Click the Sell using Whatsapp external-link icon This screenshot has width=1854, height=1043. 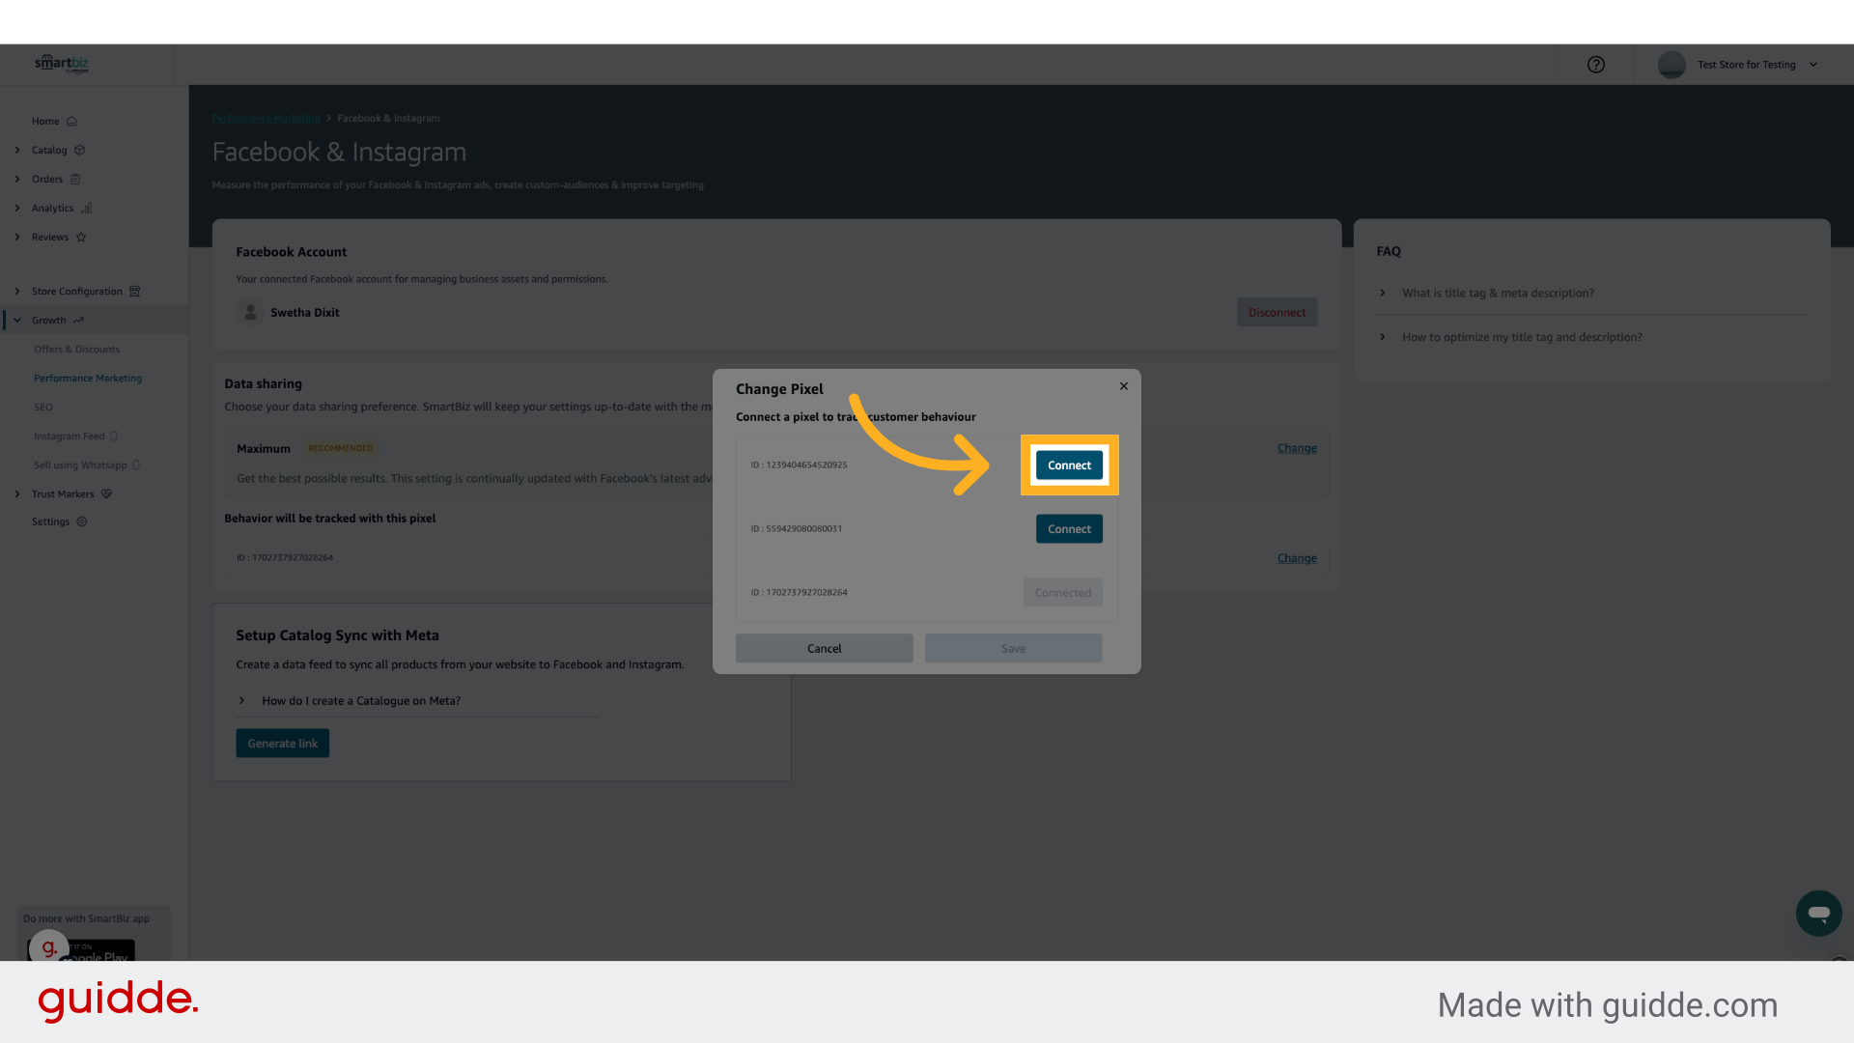click(x=136, y=465)
